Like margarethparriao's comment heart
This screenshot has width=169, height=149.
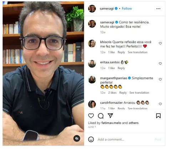(x=160, y=79)
